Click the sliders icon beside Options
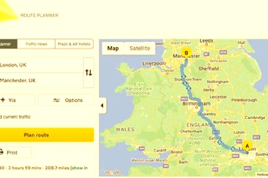Viewport: 268px width, 178px height. pyautogui.click(x=57, y=100)
